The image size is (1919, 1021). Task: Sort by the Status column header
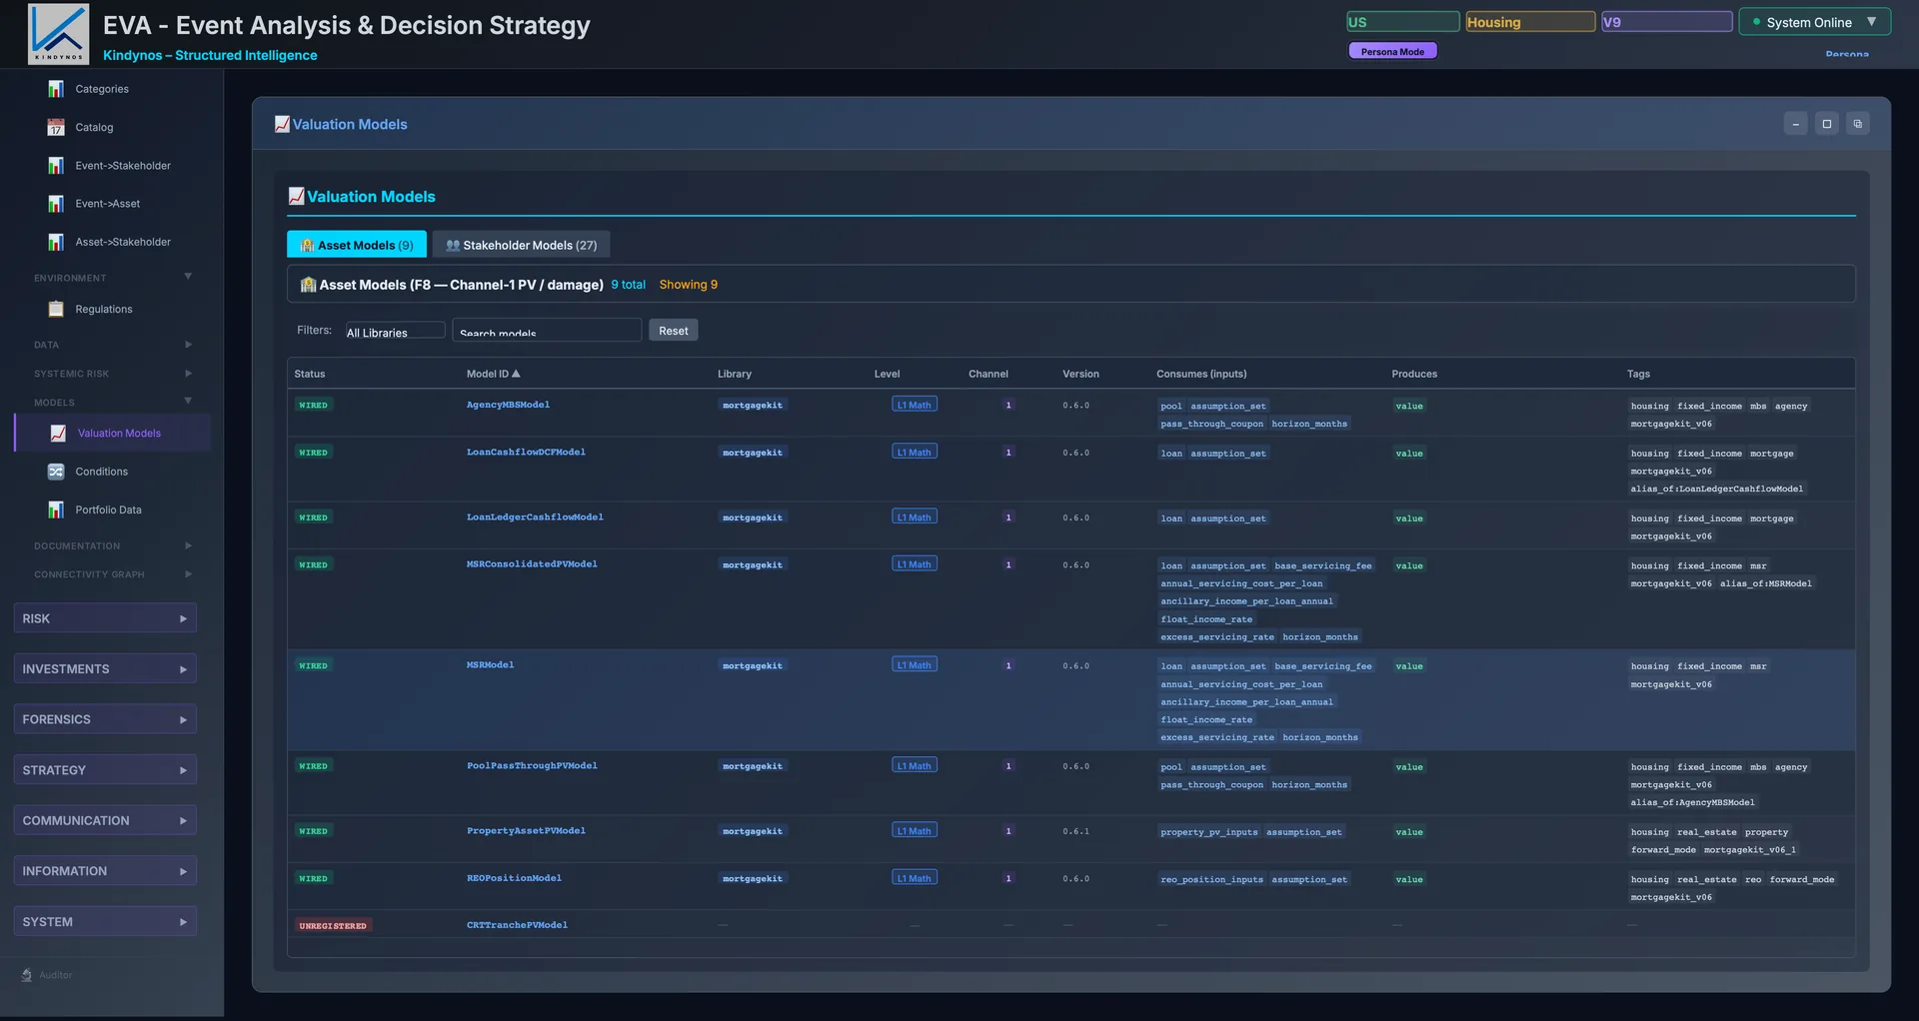(310, 374)
